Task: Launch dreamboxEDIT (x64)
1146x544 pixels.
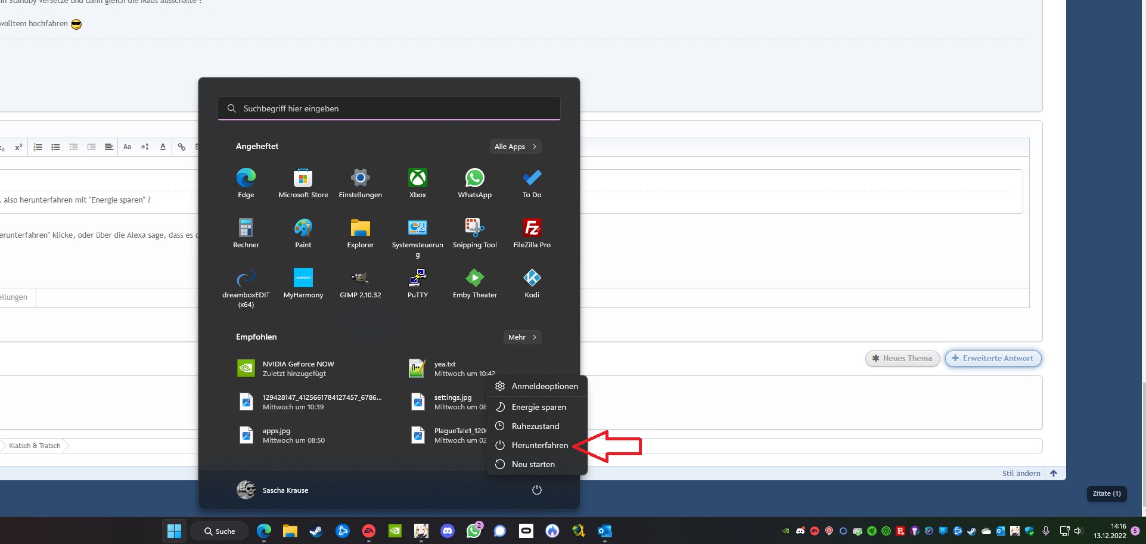Action: (246, 288)
